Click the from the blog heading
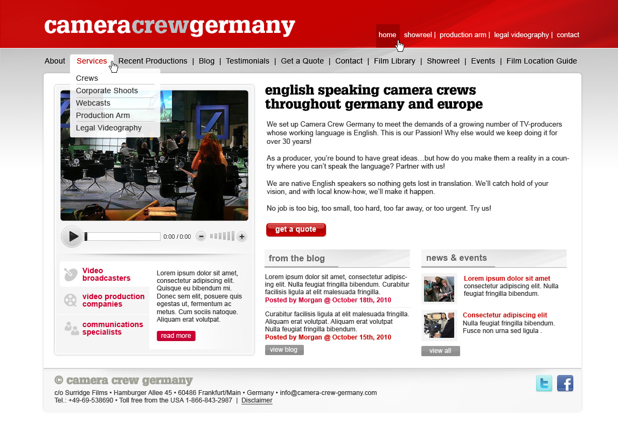 [x=297, y=259]
